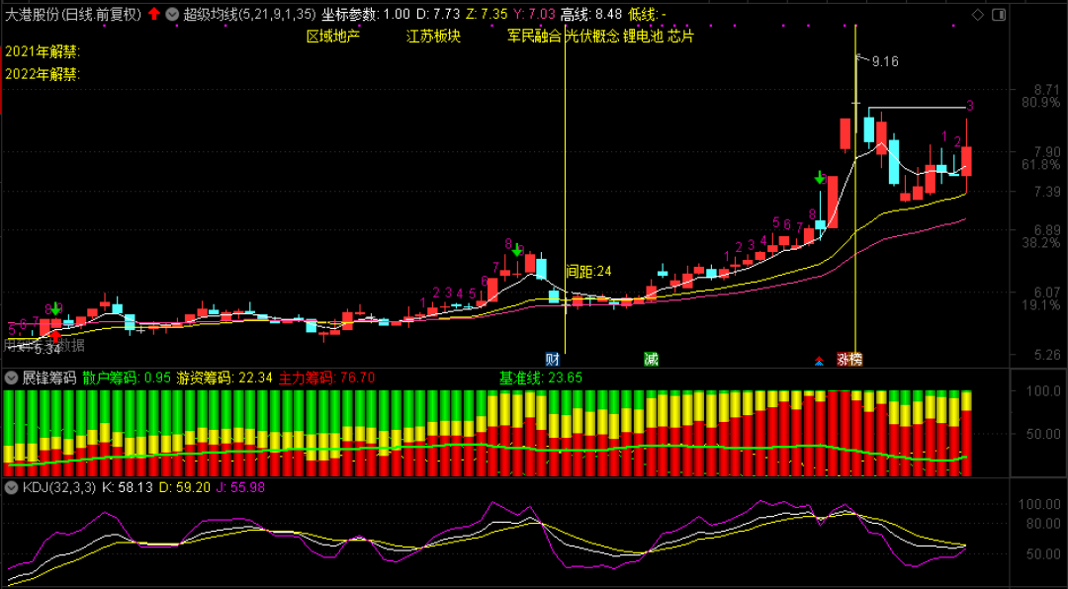
Task: Click the 散户筹码: 0.95 value
Action: [x=126, y=378]
